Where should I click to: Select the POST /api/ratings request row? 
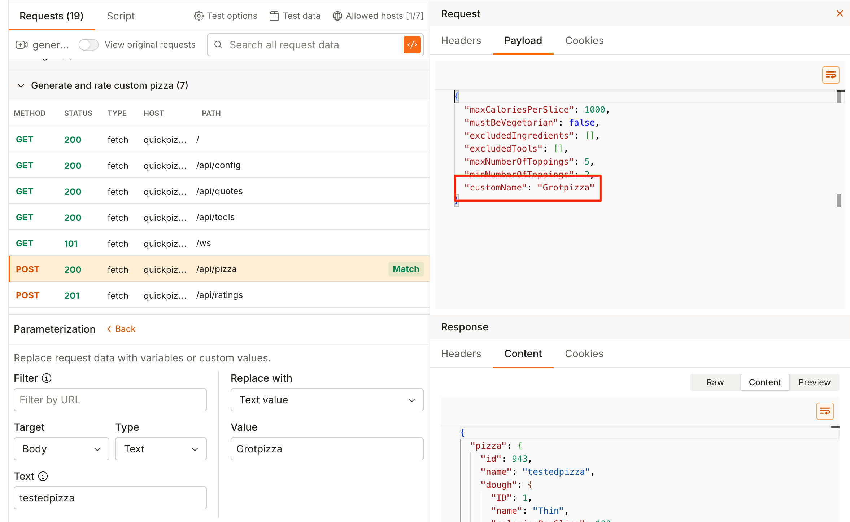click(x=219, y=295)
